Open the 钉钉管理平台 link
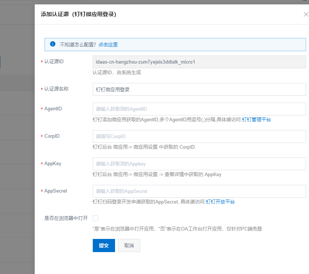309x274 pixels. tap(256, 119)
